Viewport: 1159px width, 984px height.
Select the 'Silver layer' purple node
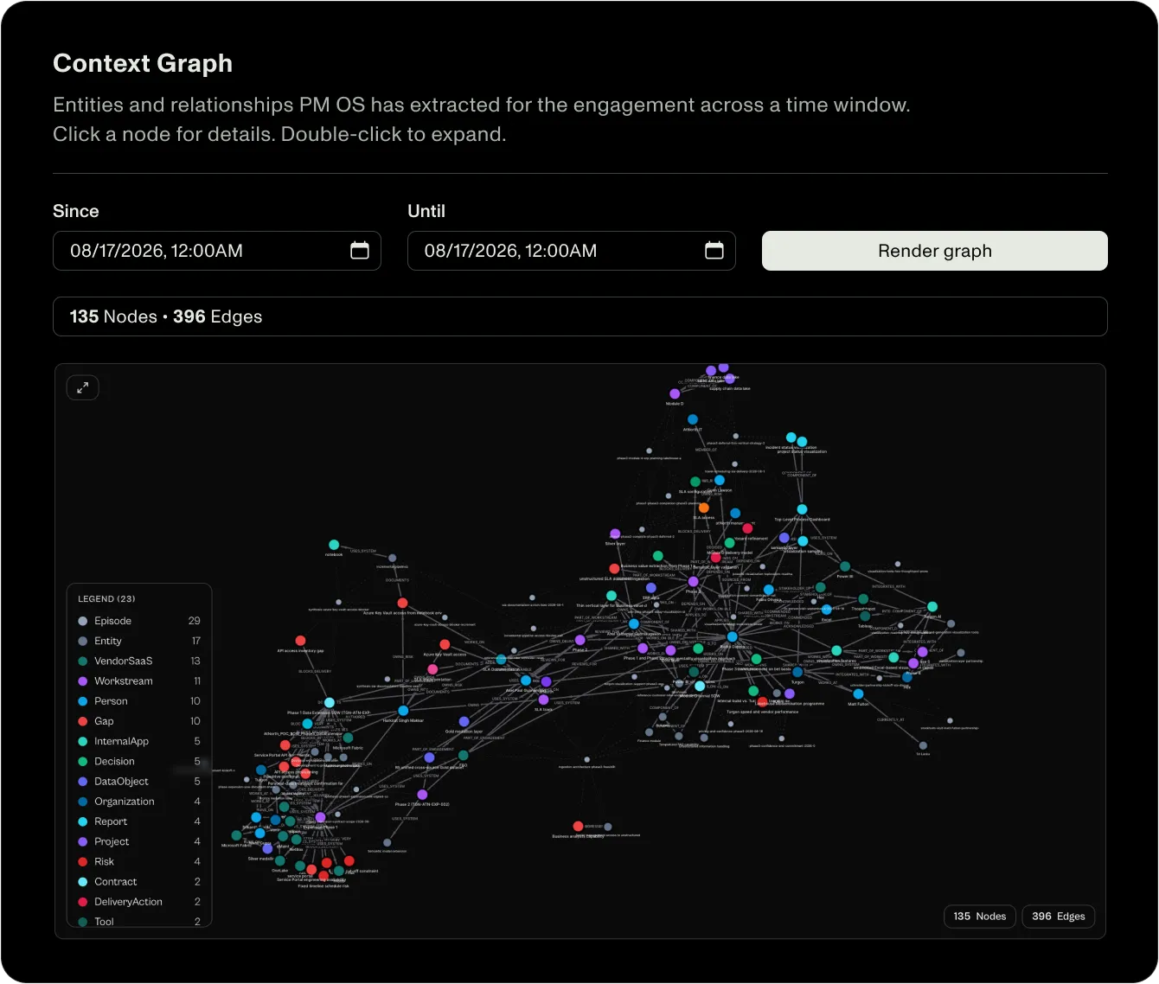coord(615,534)
